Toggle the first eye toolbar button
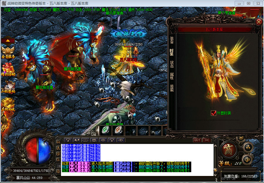This screenshot has height=183, width=264. coord(103,140)
